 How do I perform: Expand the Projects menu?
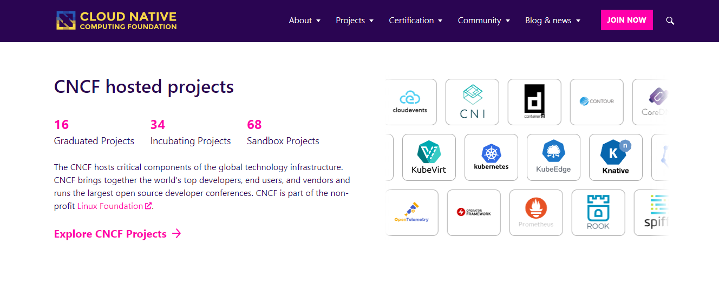355,21
